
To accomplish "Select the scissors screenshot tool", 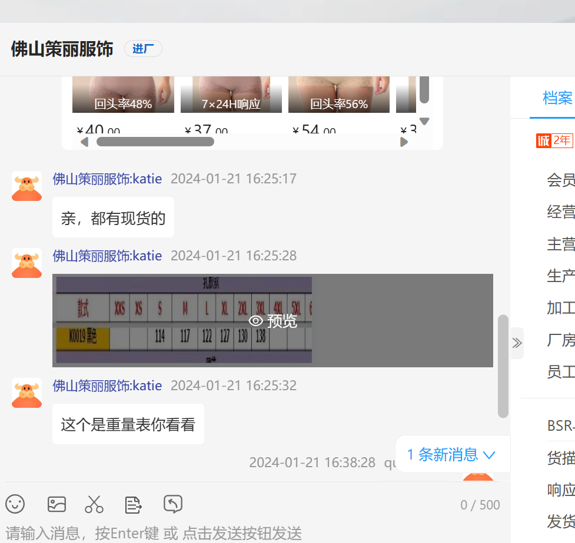I will point(94,504).
